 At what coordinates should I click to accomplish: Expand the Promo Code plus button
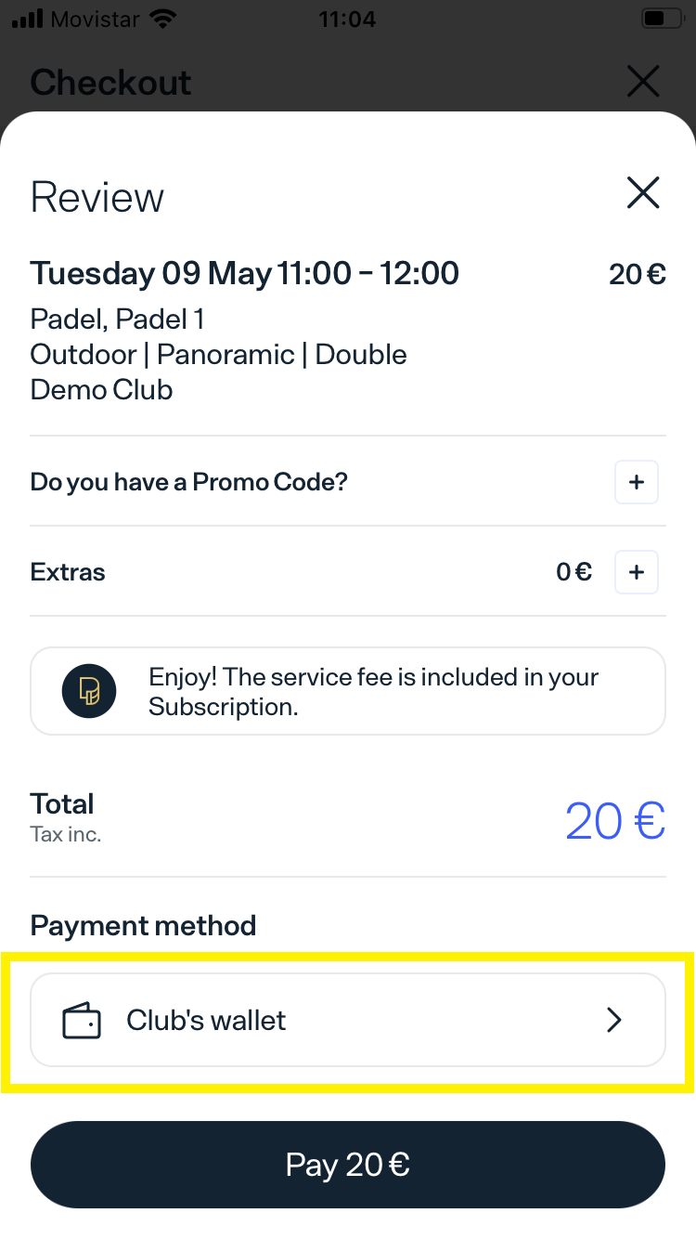pos(637,482)
